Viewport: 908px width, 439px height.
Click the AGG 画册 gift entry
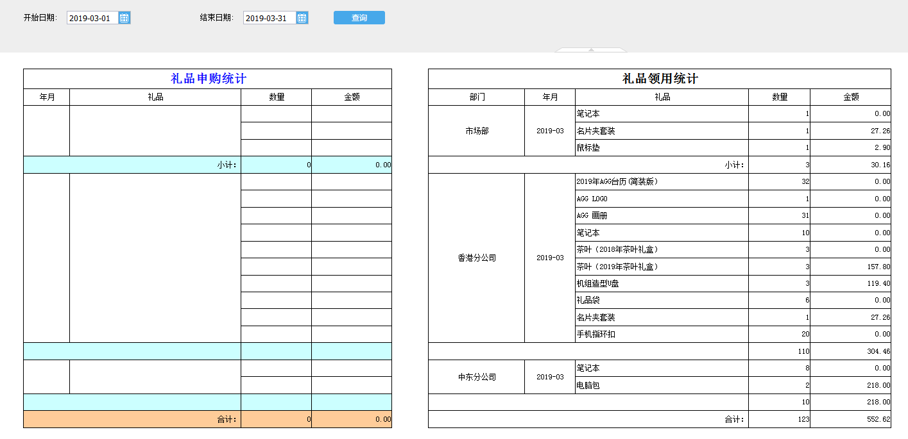pyautogui.click(x=592, y=215)
